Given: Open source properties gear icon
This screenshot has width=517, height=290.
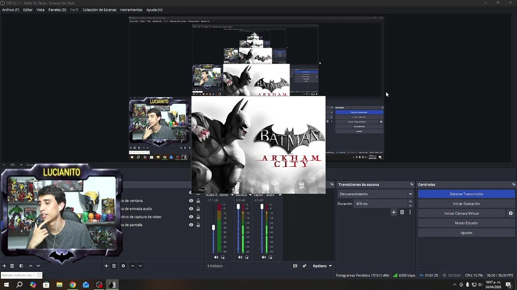Looking at the screenshot, I should pyautogui.click(x=123, y=266).
